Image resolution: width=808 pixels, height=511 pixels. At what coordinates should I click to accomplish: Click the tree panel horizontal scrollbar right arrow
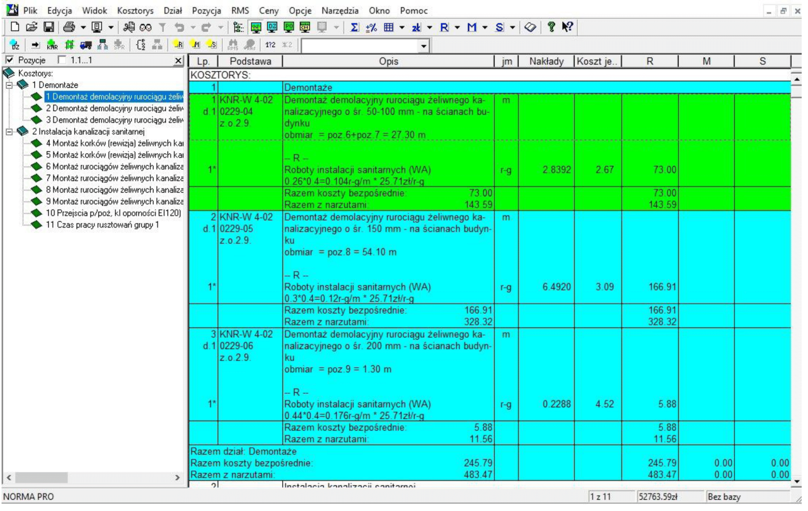point(178,478)
